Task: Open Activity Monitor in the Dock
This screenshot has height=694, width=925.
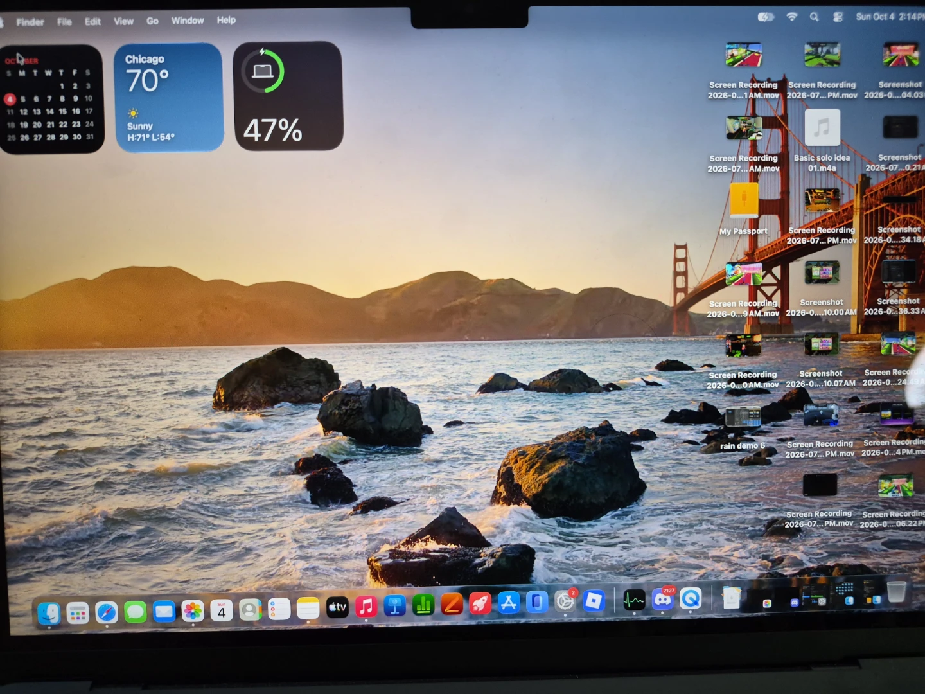Action: point(634,601)
